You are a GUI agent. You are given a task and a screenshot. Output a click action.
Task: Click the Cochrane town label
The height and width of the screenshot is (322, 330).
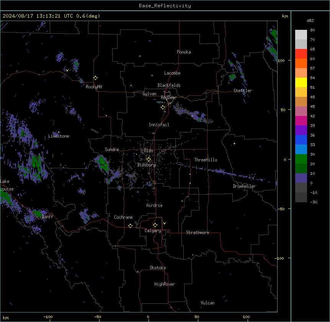point(123,217)
